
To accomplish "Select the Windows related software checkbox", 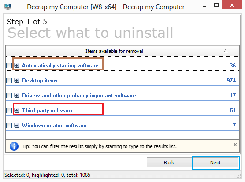I will (9, 125).
